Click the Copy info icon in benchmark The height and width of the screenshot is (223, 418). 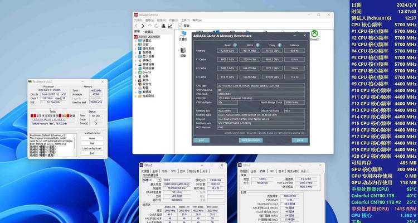tap(280, 45)
